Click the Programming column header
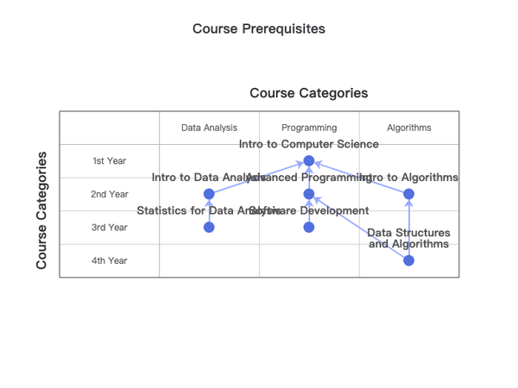518x388 pixels. click(309, 128)
